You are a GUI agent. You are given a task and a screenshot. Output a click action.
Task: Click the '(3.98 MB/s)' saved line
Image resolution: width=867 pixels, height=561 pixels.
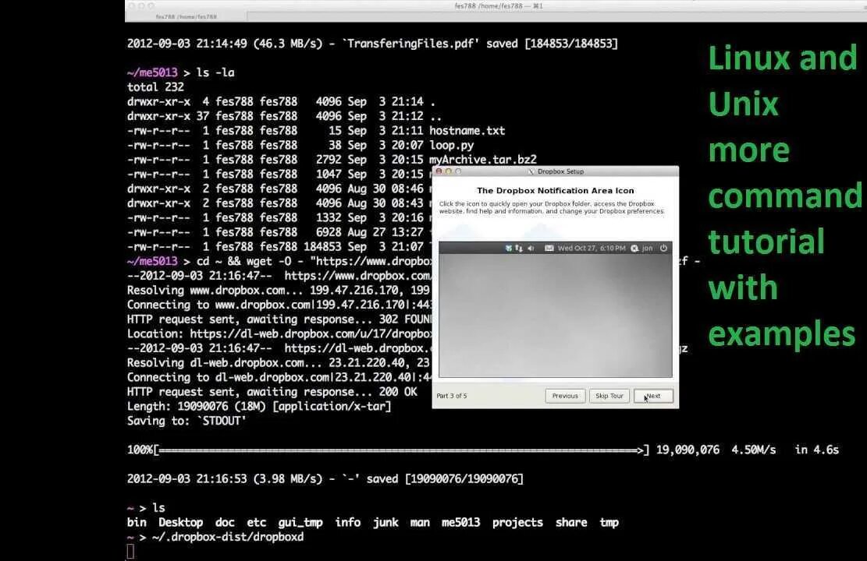[x=325, y=478]
